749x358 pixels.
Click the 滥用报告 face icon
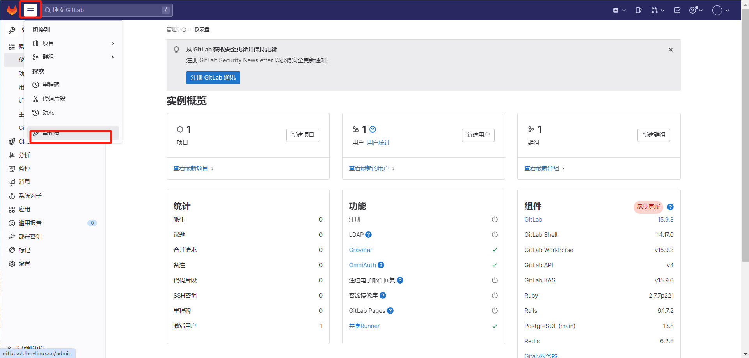click(x=12, y=223)
